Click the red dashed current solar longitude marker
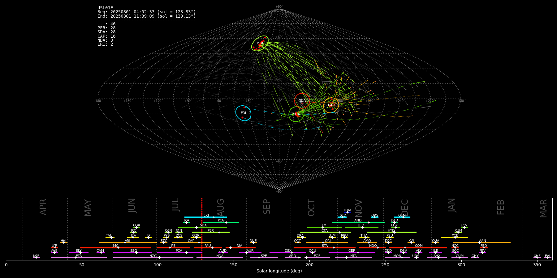Image resolution: width=557 pixels, height=278 pixels. pos(202,229)
